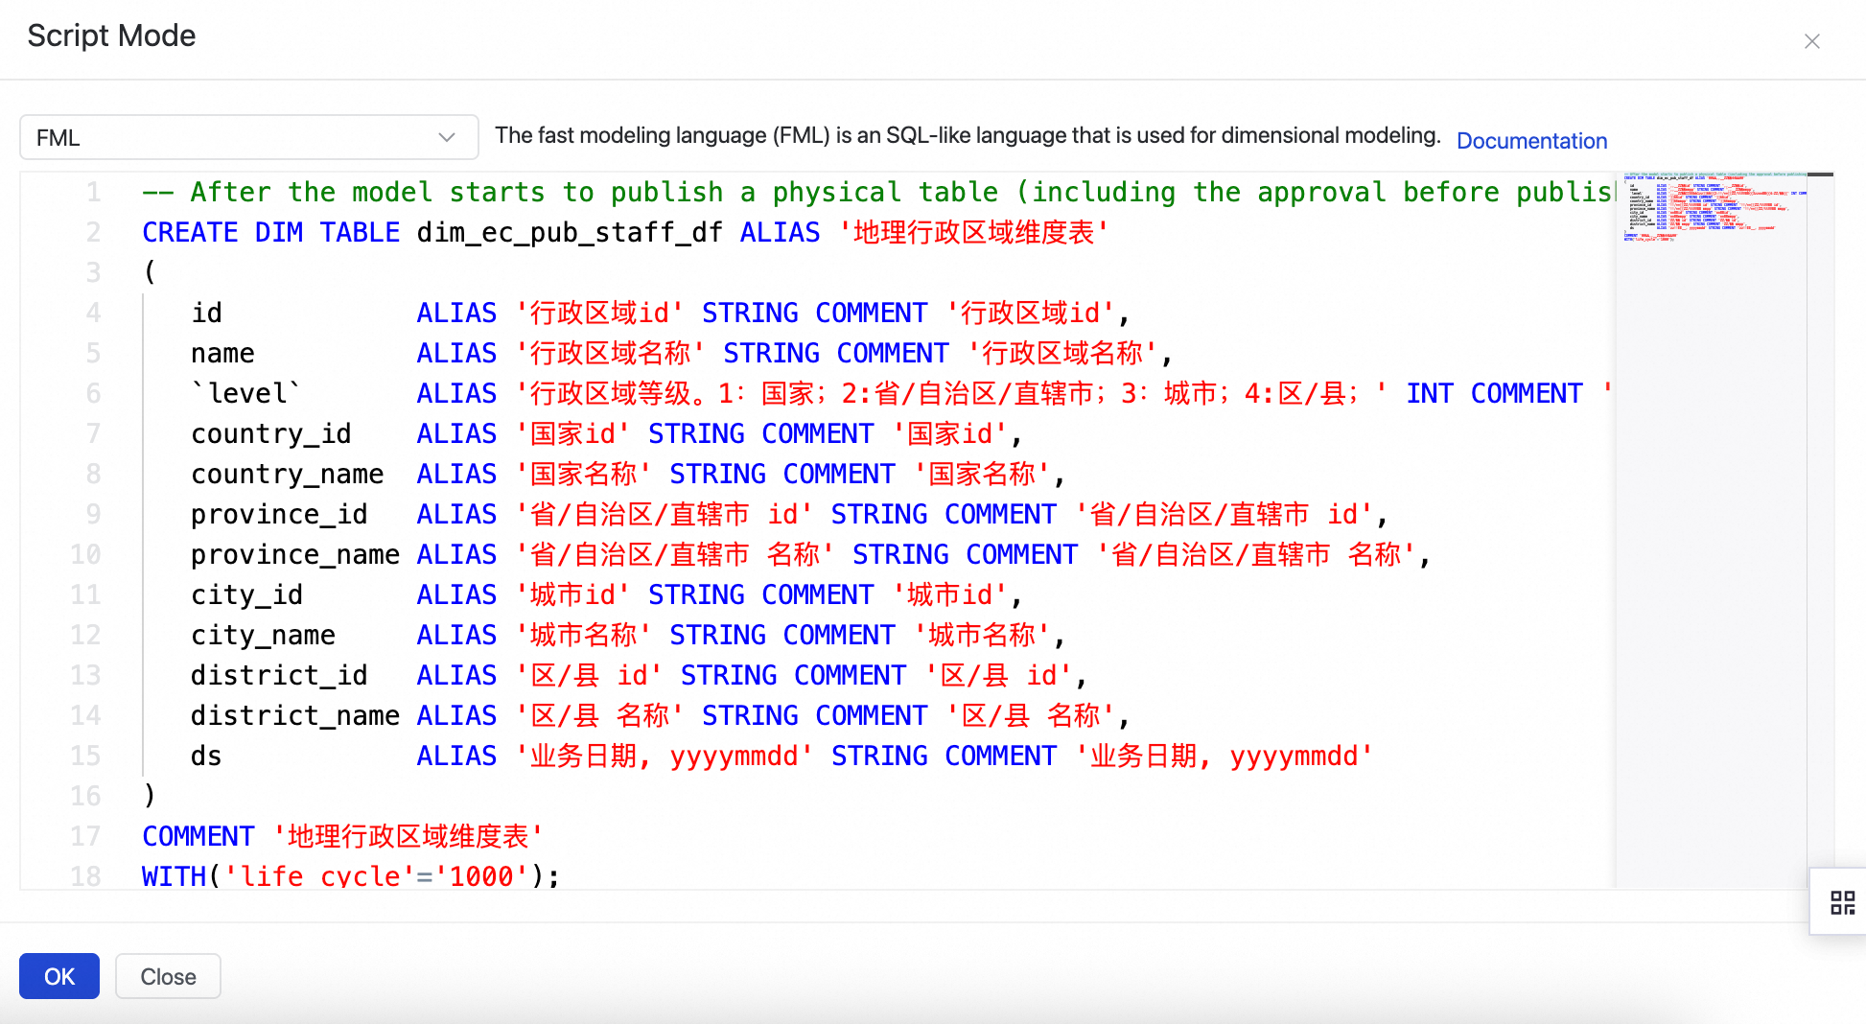Viewport: 1866px width, 1024px height.
Task: Click the FML description sentence
Action: coord(968,135)
